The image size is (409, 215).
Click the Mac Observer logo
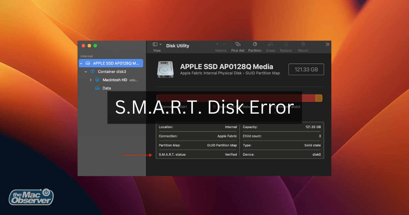(31, 197)
